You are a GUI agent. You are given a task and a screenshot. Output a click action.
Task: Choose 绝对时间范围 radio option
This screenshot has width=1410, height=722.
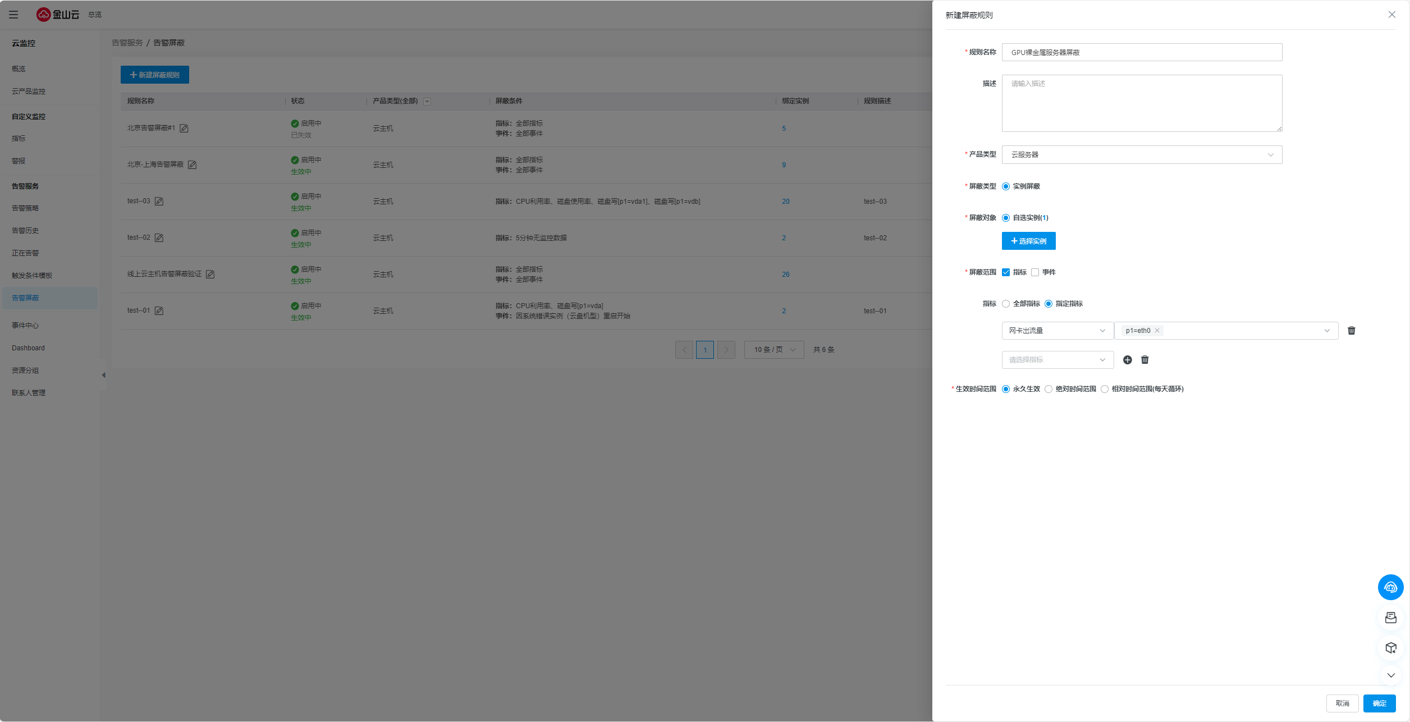tap(1049, 389)
